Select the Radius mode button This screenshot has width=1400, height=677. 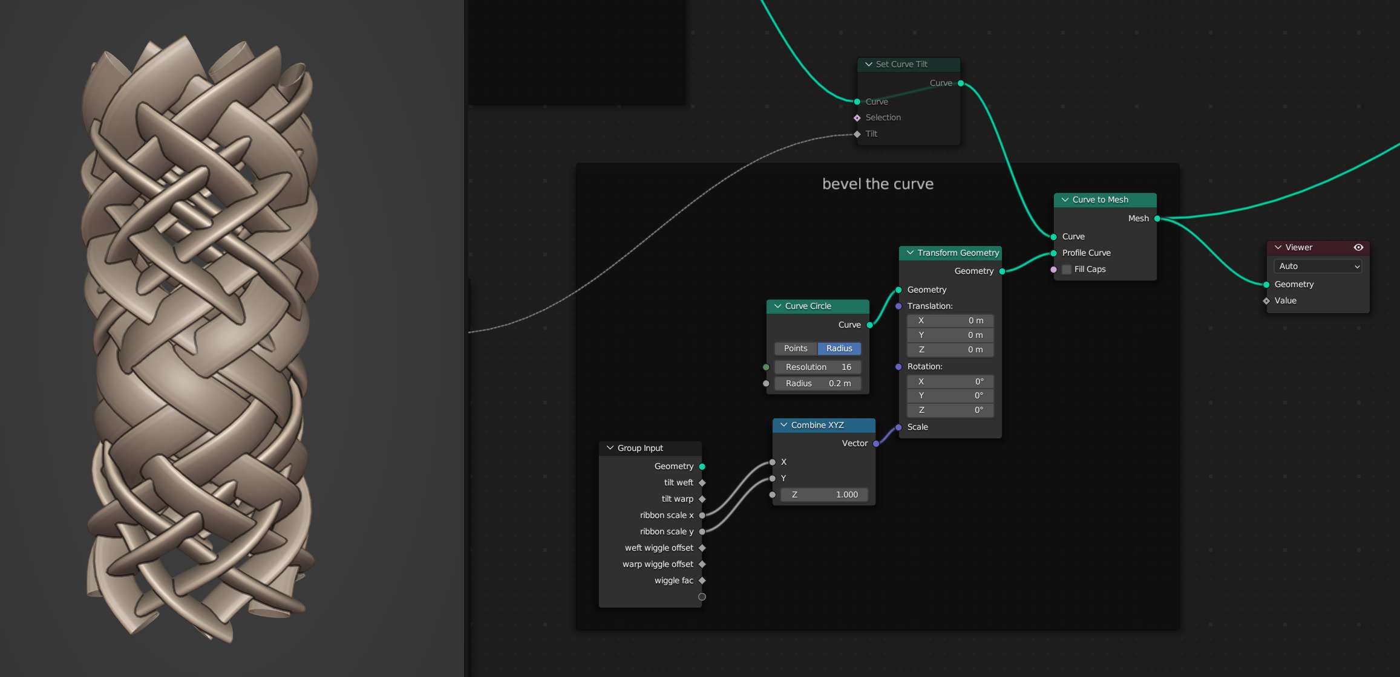point(839,349)
